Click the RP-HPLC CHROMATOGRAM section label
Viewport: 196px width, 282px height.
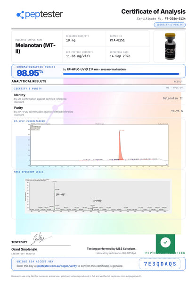(x=29, y=121)
